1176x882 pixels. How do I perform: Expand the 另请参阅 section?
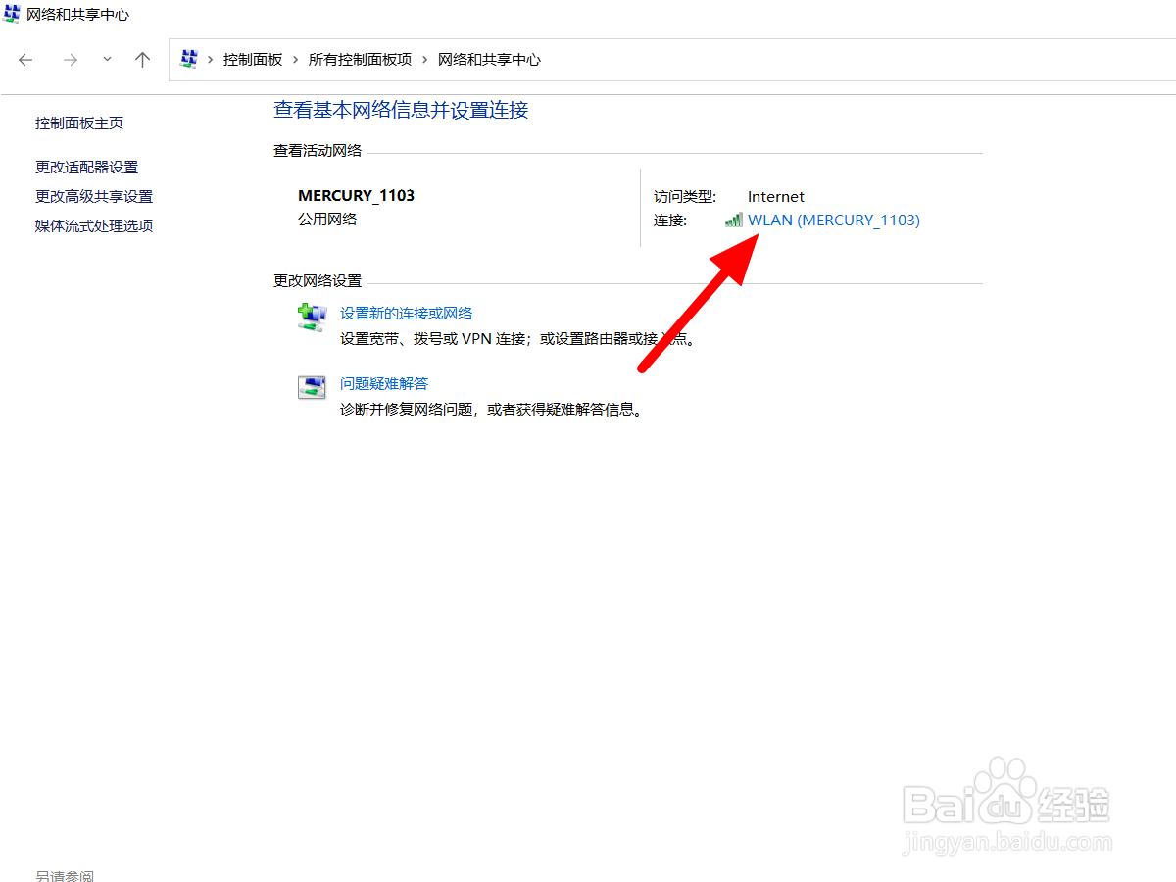[x=64, y=875]
